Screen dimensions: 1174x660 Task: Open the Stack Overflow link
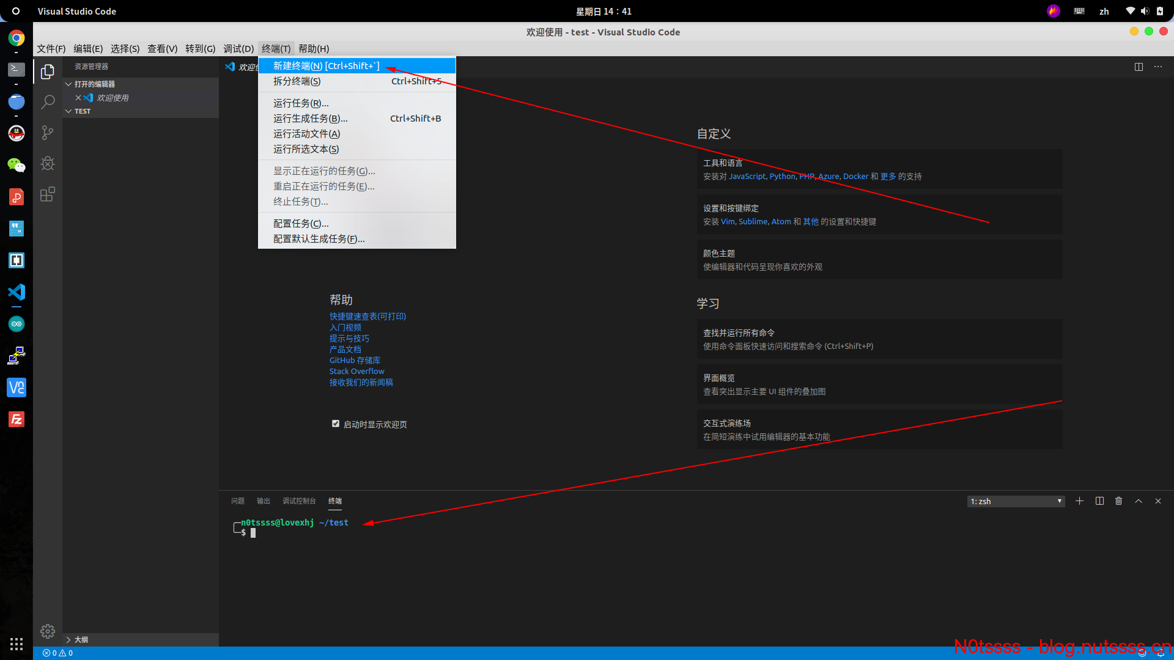click(357, 372)
